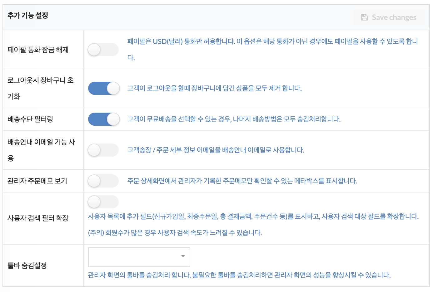Click the 메타박스 표시 description text
Viewport: 433px width, 292px height.
[242, 181]
